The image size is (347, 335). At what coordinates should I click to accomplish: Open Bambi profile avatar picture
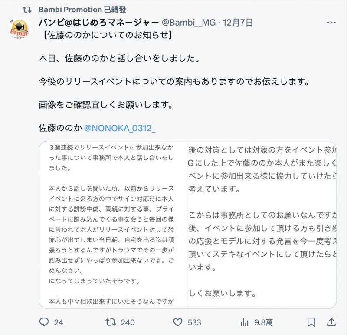click(x=20, y=30)
